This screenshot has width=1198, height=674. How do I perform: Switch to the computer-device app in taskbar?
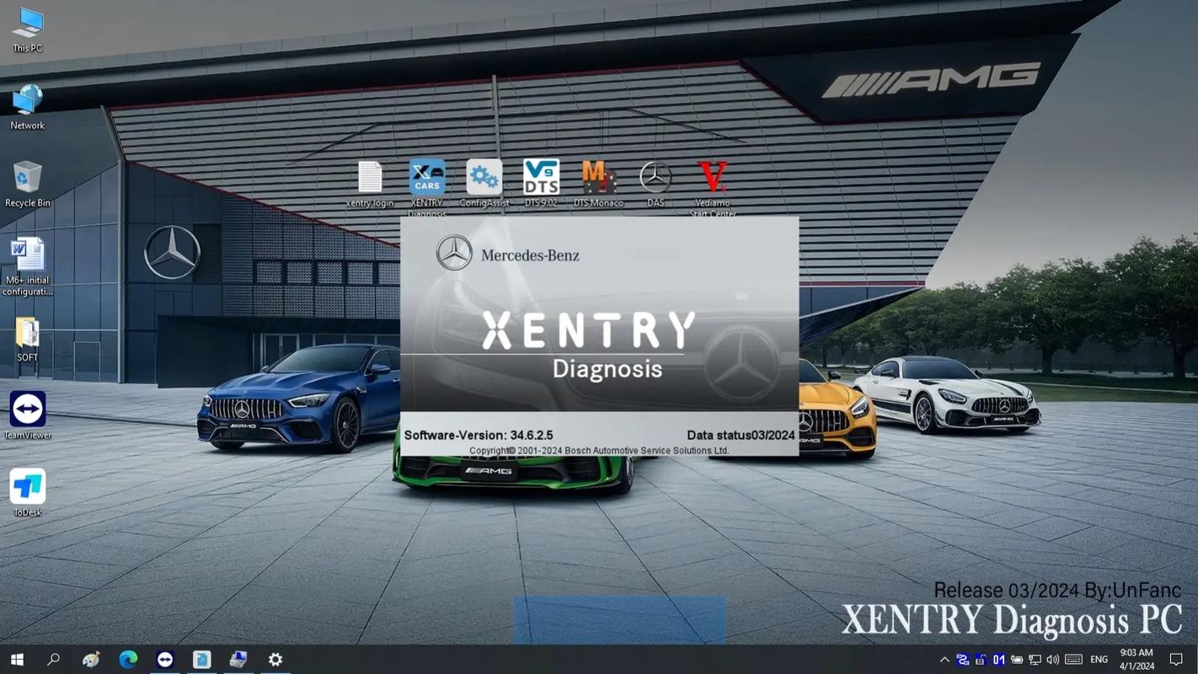pos(238,660)
